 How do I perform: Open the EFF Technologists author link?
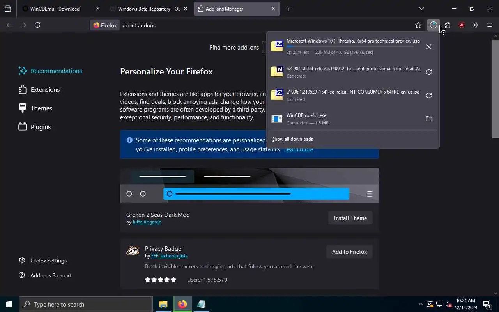(169, 256)
